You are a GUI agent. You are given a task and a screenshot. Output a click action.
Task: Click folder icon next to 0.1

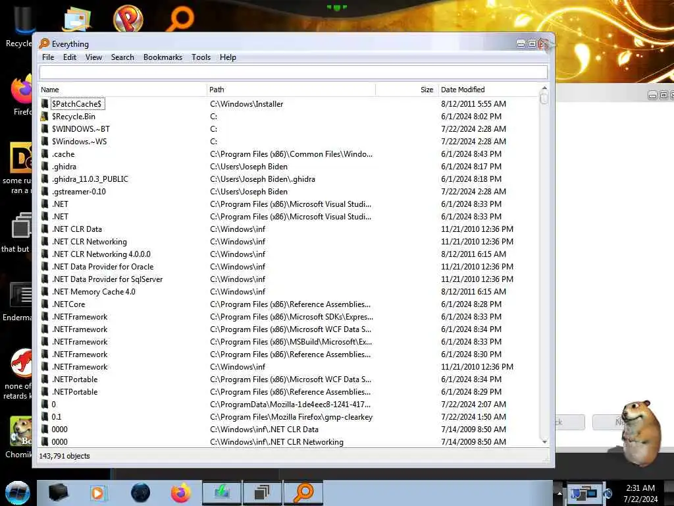[45, 416]
